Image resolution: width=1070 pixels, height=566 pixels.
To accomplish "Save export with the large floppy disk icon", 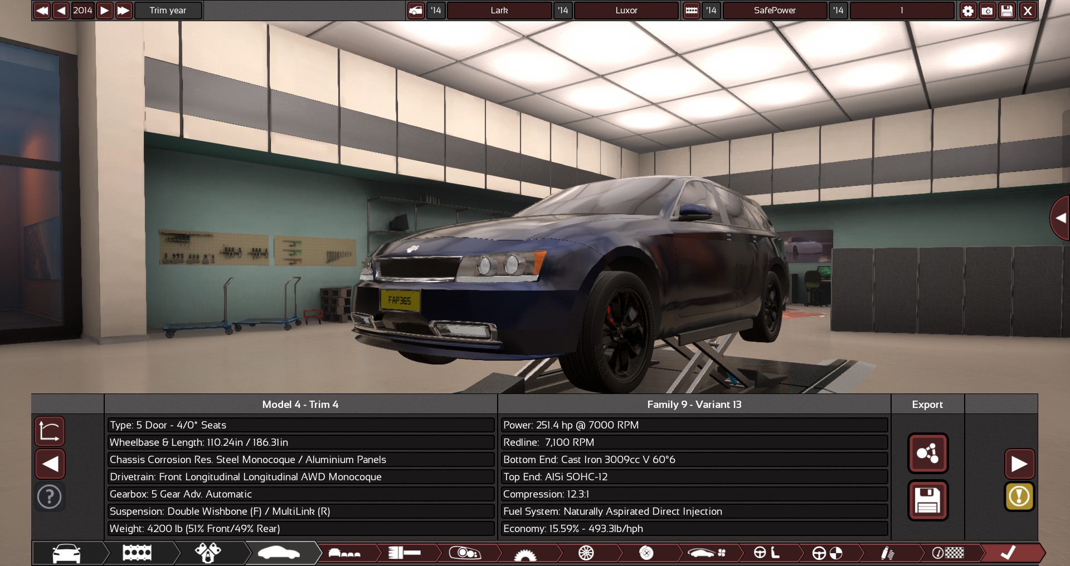I will [927, 500].
